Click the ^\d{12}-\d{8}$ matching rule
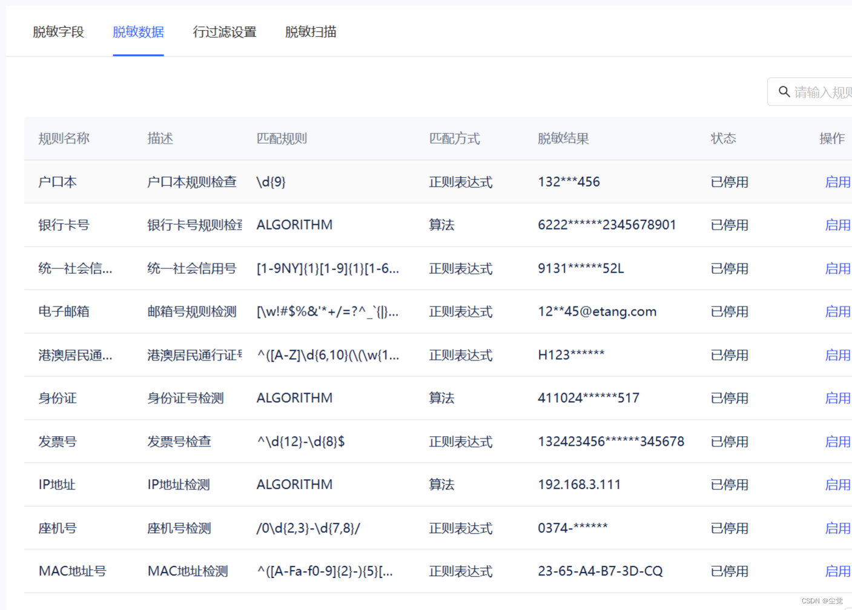The width and height of the screenshot is (852, 610). click(301, 442)
